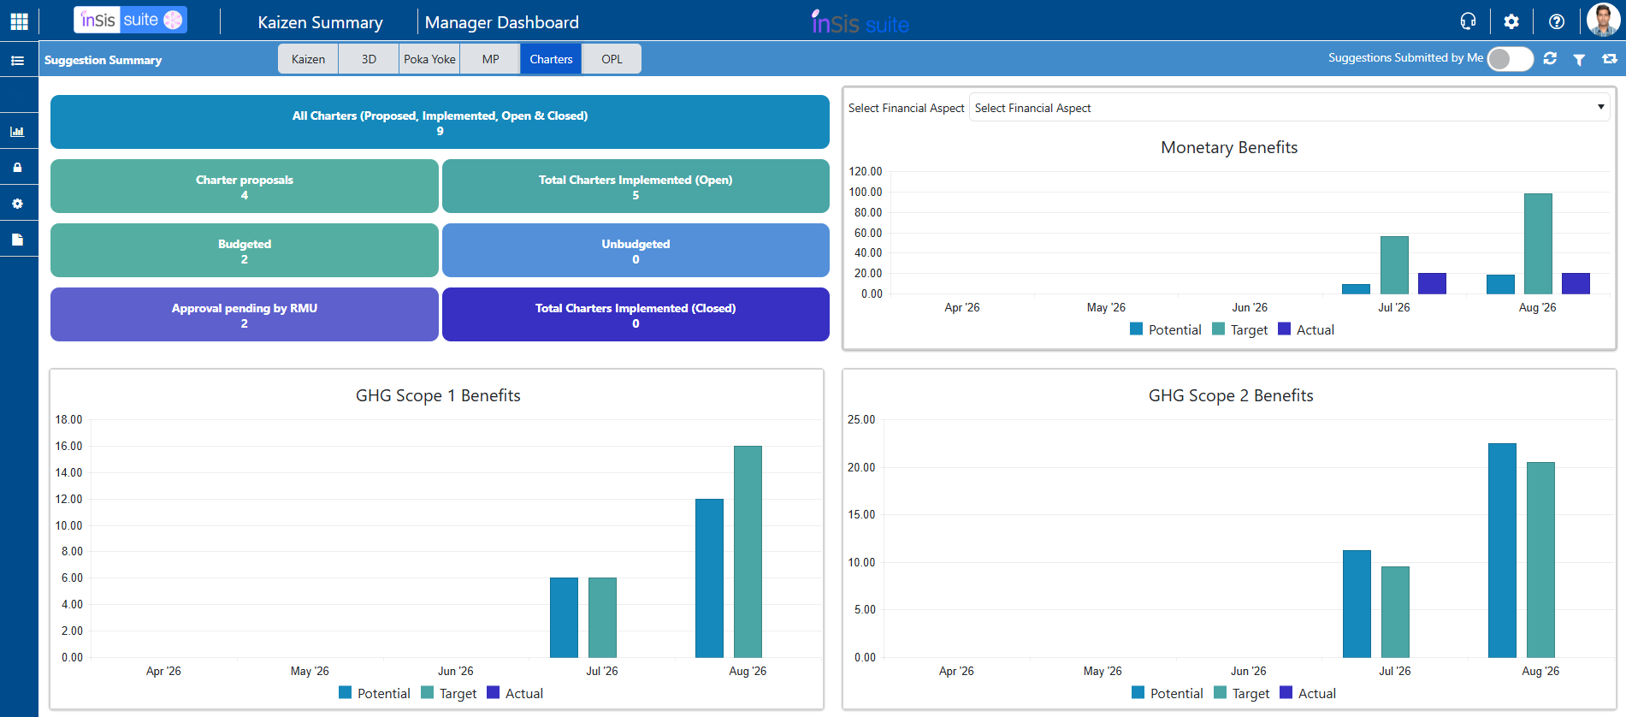1626x717 pixels.
Task: Click the refresh icon in toolbar
Action: pos(1550,58)
